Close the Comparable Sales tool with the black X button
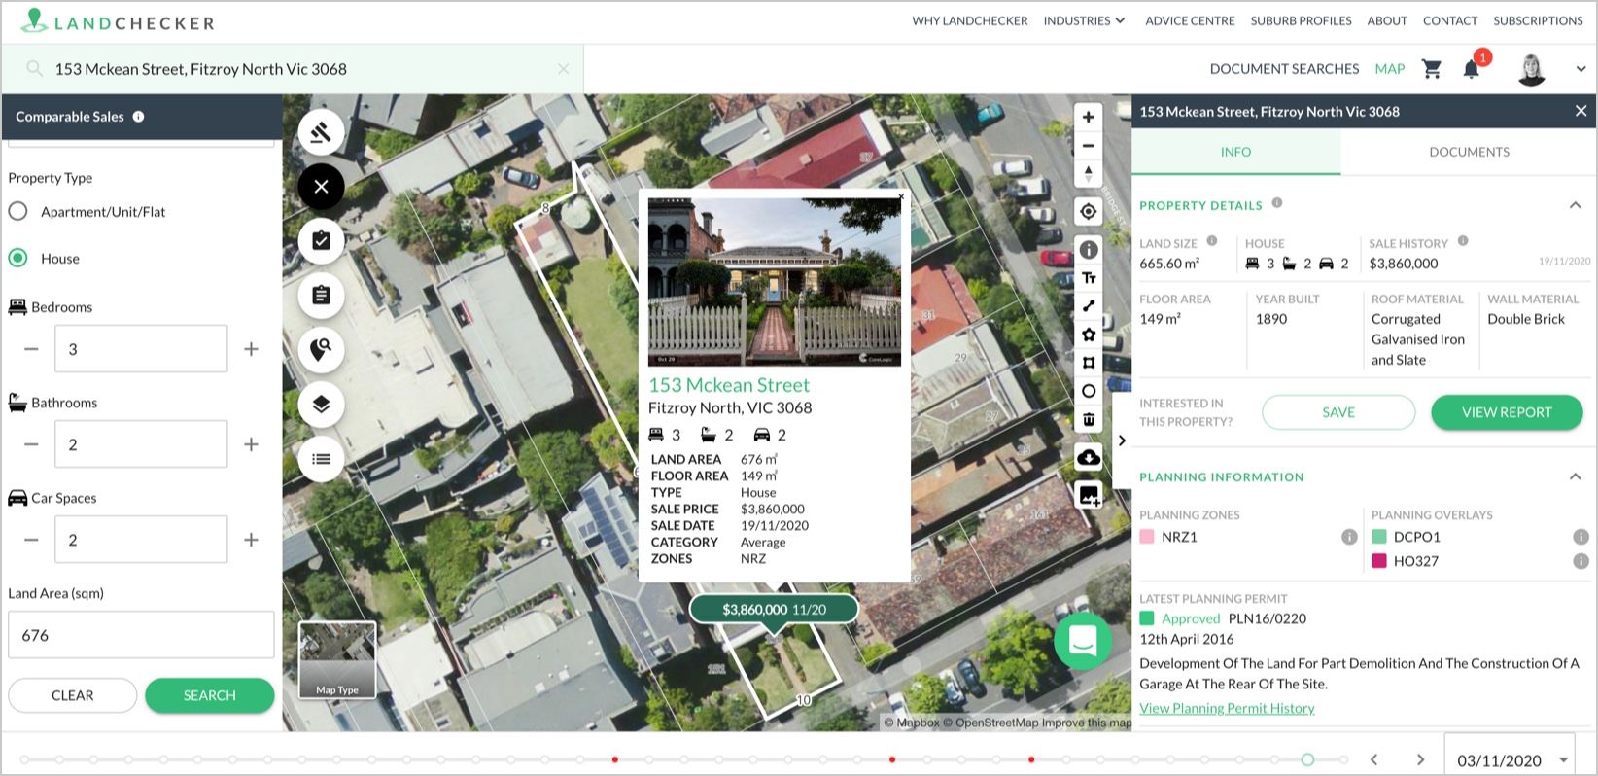 [x=321, y=187]
